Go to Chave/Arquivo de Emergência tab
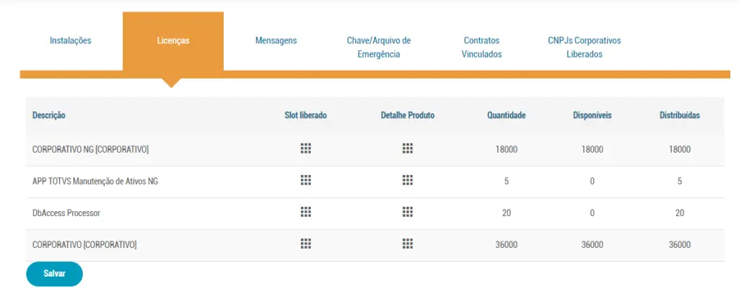The image size is (739, 294). 378,48
